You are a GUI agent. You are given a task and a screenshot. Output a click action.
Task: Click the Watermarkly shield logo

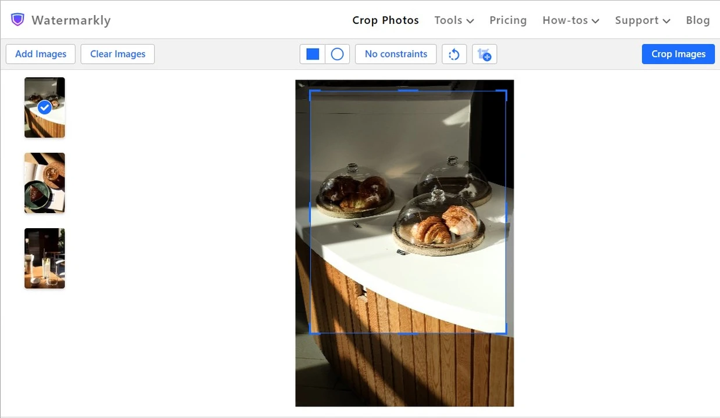coord(18,20)
